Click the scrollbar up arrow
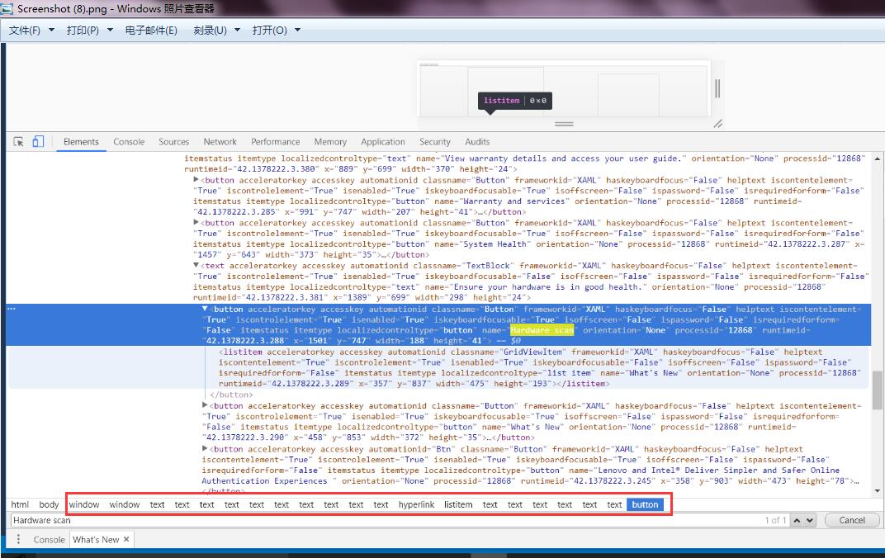885x558 pixels. [x=877, y=158]
